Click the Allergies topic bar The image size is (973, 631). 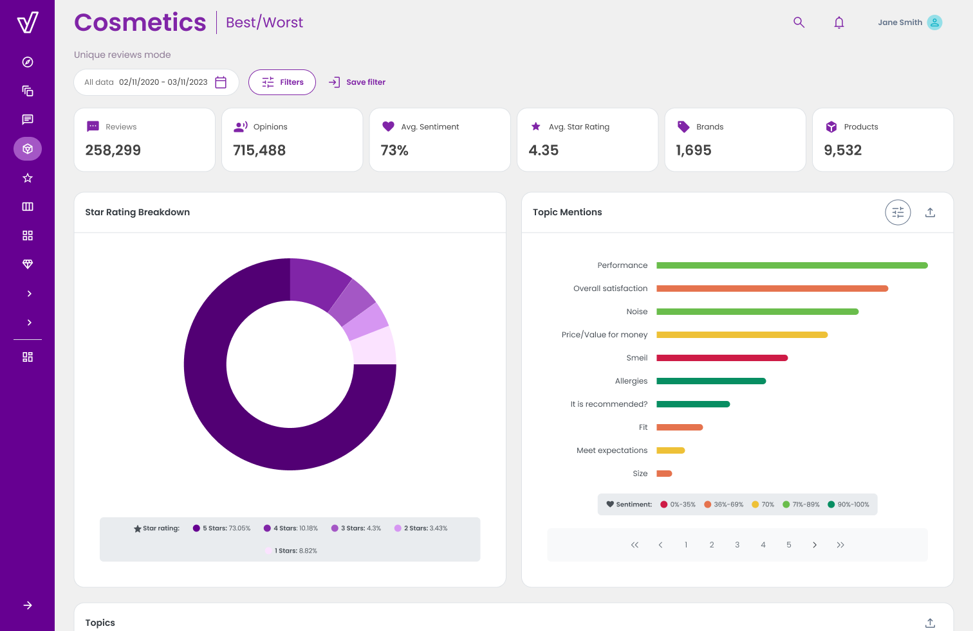tap(711, 381)
